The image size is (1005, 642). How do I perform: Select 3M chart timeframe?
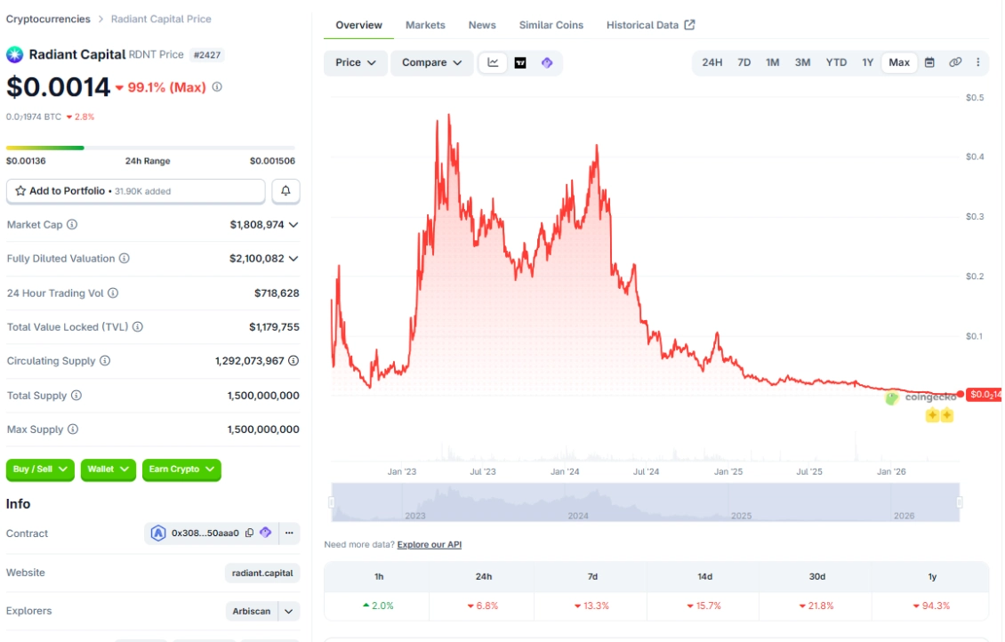802,62
